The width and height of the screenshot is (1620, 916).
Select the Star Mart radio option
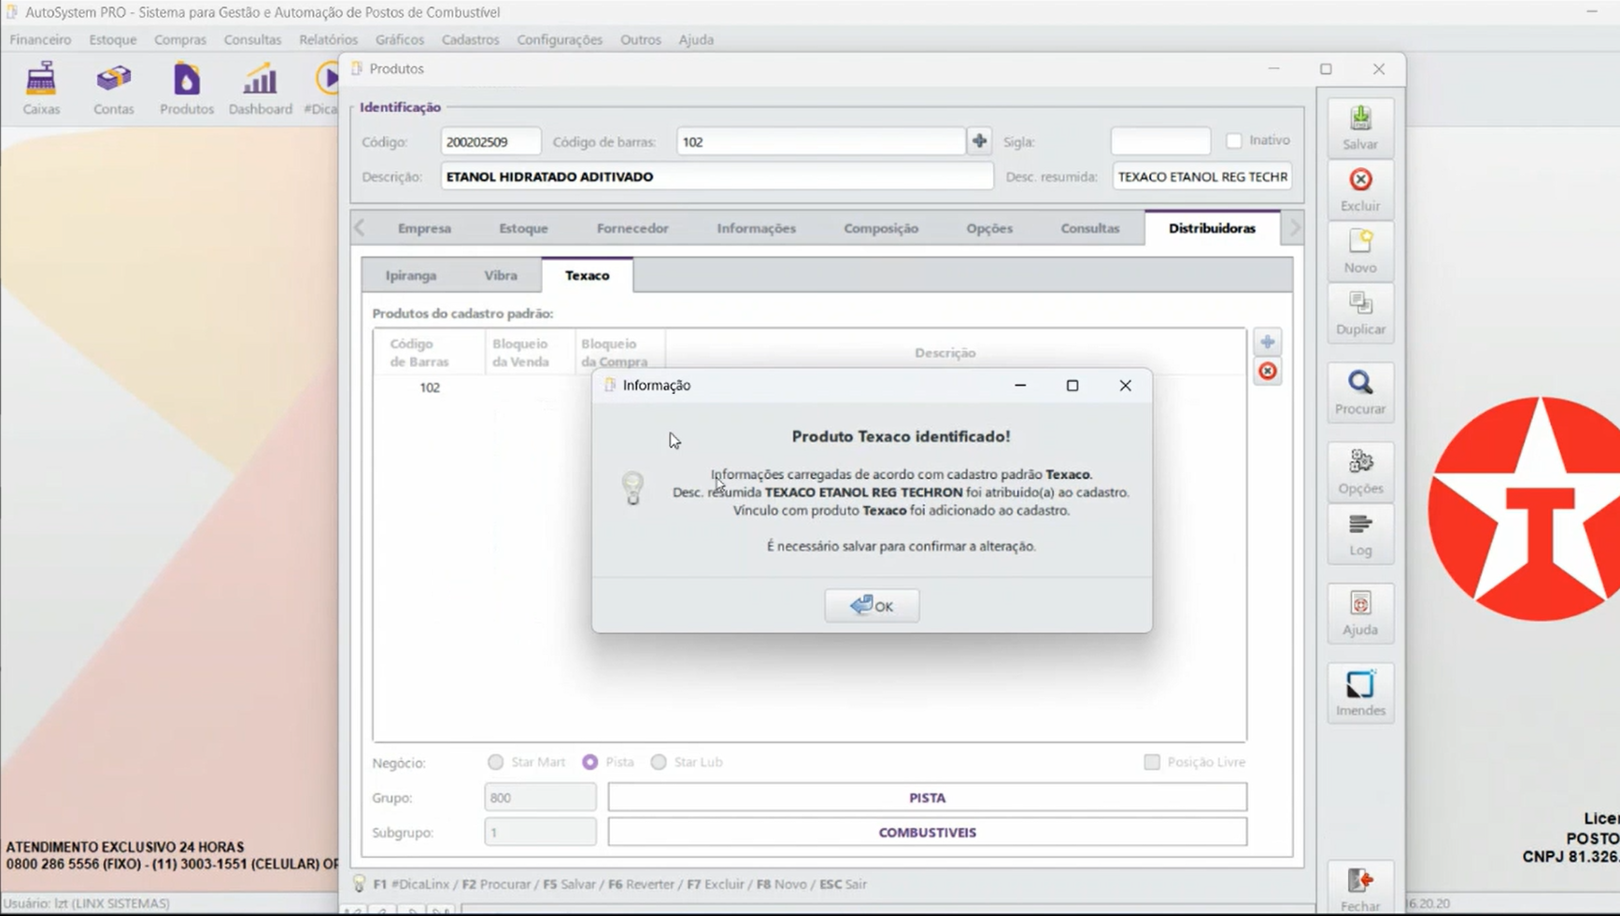495,762
